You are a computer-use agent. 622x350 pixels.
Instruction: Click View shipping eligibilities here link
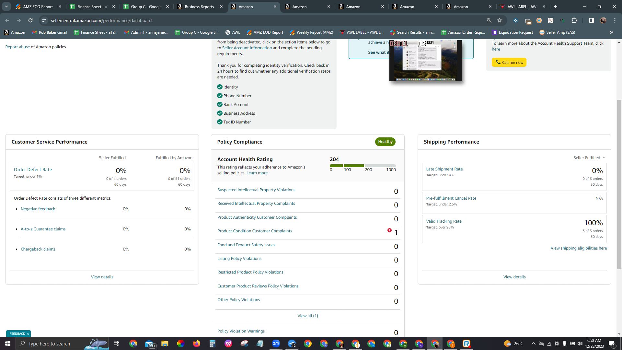tap(579, 248)
